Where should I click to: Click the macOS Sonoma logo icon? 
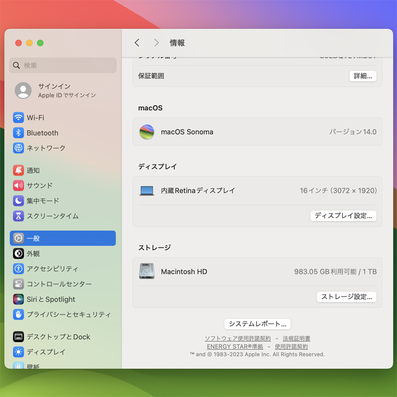point(147,132)
